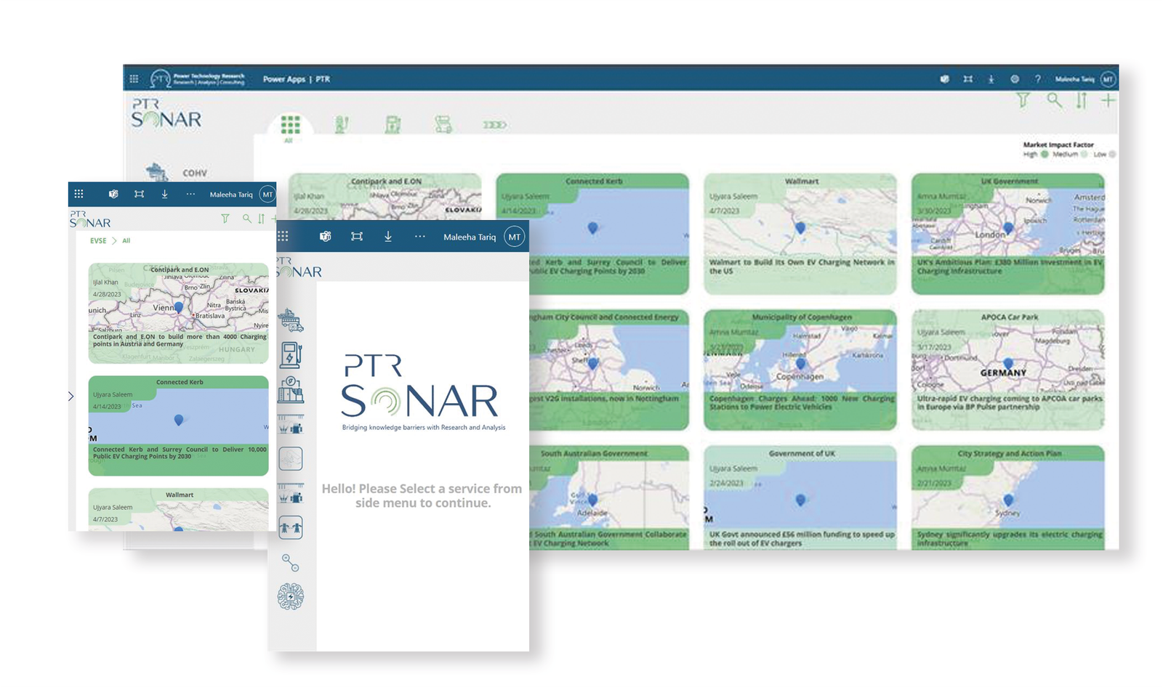Open the Wallmart card in large window
The image size is (1163, 687).
point(800,234)
